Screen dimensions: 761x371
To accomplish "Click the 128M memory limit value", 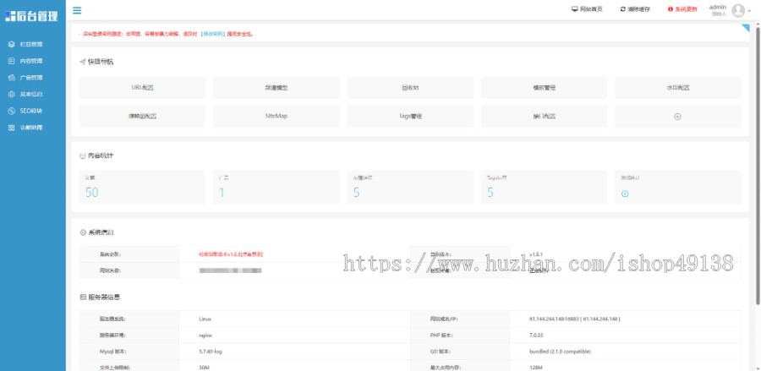I will click(x=535, y=368).
